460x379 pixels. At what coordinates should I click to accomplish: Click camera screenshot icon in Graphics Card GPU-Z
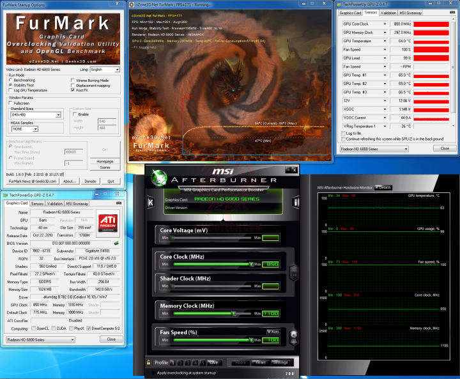click(x=119, y=203)
